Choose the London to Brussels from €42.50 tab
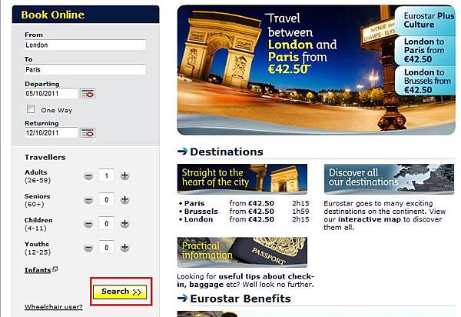This screenshot has width=461, height=317. pyautogui.click(x=426, y=81)
